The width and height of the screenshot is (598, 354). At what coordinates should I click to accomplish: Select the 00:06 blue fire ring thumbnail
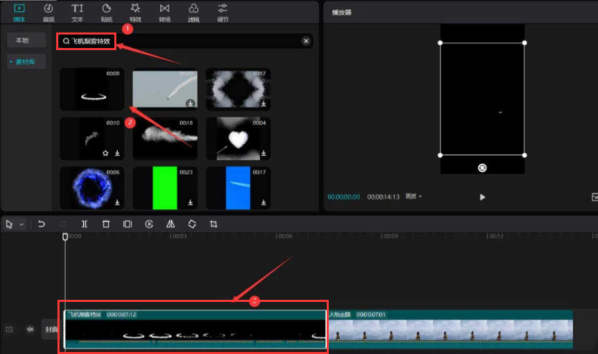click(x=92, y=188)
